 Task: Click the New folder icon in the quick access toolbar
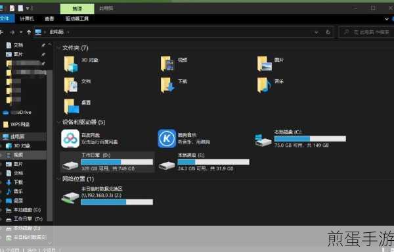click(20, 9)
